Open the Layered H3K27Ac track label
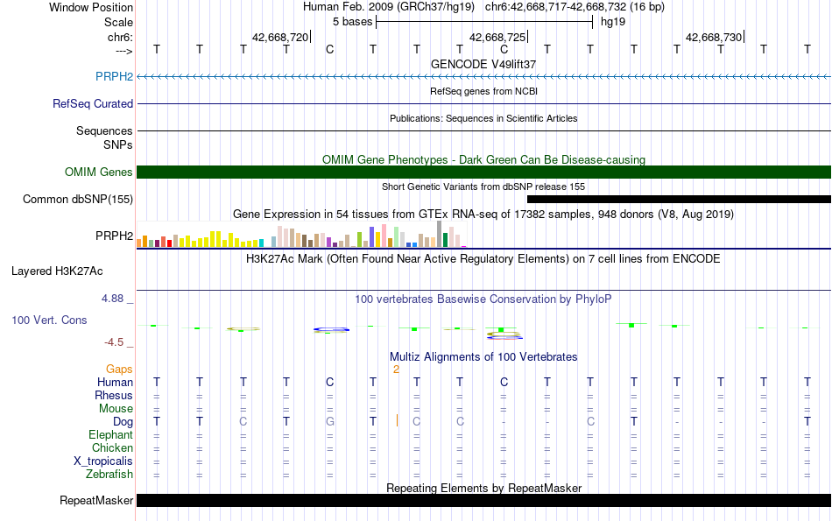This screenshot has height=521, width=832. (x=57, y=271)
